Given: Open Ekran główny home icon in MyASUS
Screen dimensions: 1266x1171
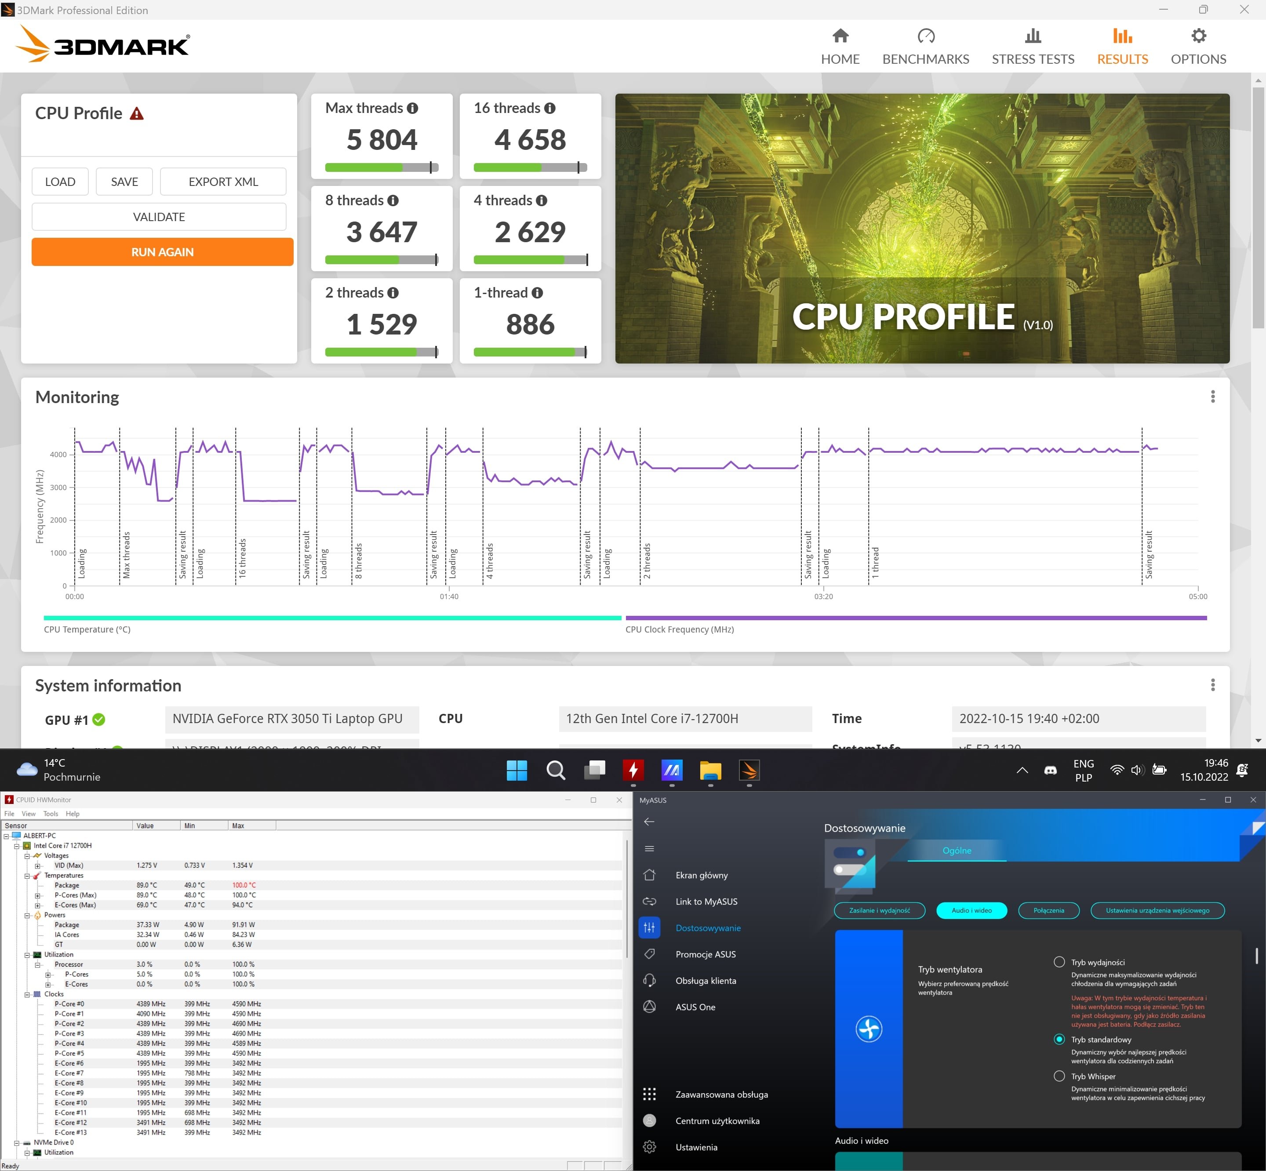Looking at the screenshot, I should [649, 875].
